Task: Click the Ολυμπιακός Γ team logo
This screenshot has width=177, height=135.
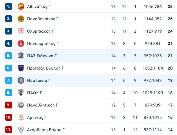Action: pyautogui.click(x=21, y=31)
